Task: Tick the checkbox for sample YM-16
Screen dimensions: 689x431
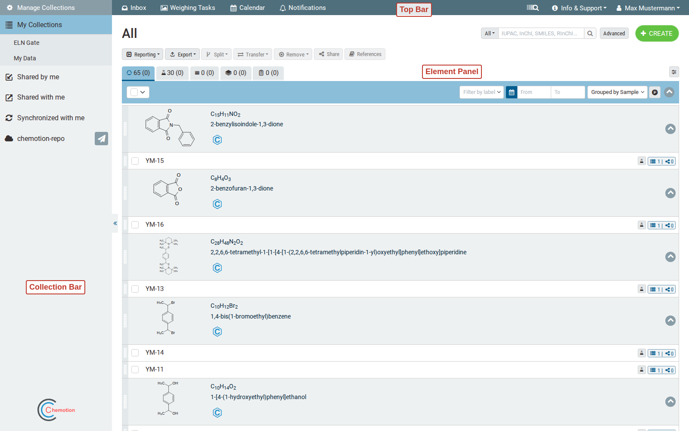Action: click(x=135, y=225)
